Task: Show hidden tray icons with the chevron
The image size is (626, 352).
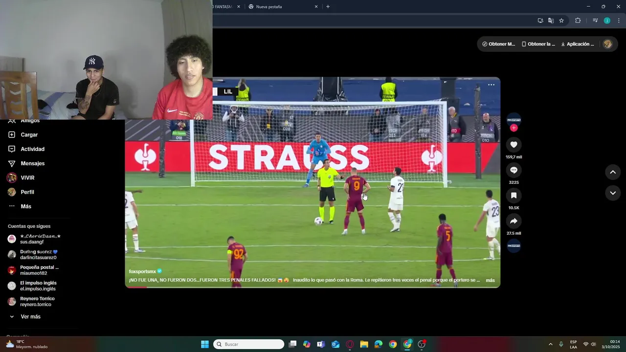Action: point(550,344)
